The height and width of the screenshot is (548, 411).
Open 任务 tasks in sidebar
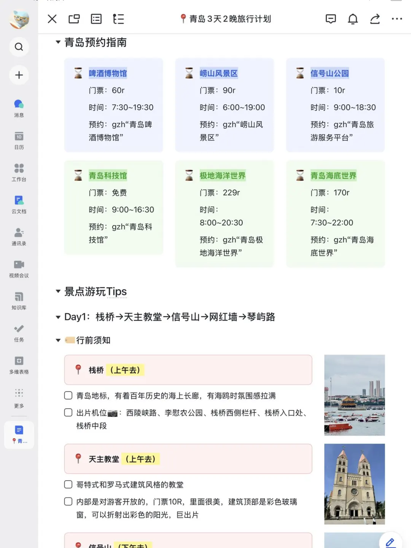tap(19, 333)
